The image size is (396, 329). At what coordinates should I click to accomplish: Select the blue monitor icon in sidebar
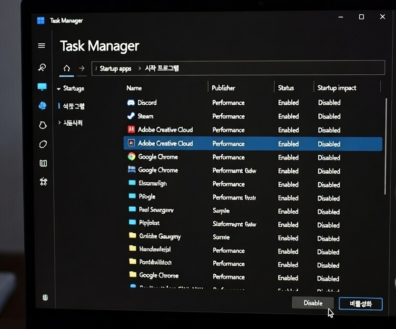pos(42,87)
